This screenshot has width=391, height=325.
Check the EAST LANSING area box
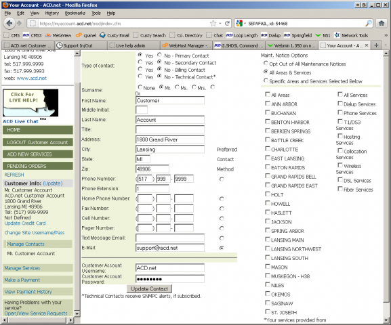(x=268, y=158)
